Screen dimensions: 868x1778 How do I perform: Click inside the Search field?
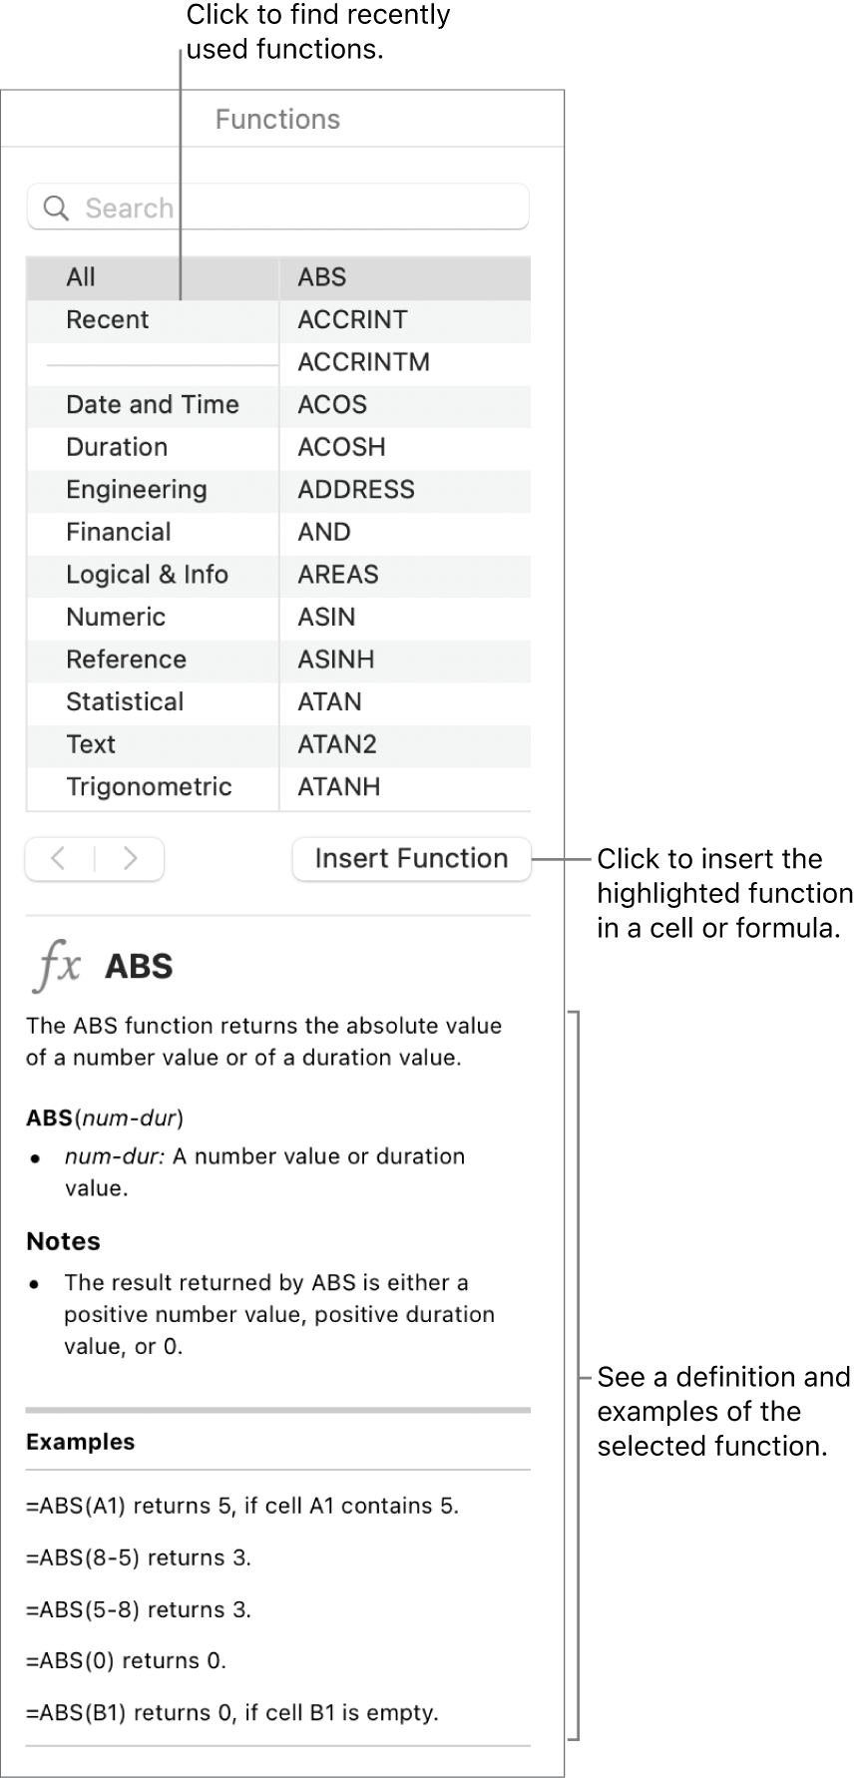coord(279,208)
